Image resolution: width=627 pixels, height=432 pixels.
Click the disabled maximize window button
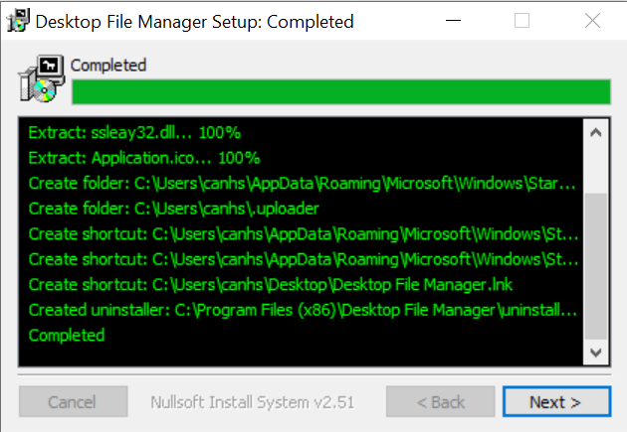pos(522,20)
